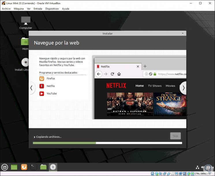Click the Show Desktop panel icon
The width and height of the screenshot is (215, 176).
tap(14, 167)
